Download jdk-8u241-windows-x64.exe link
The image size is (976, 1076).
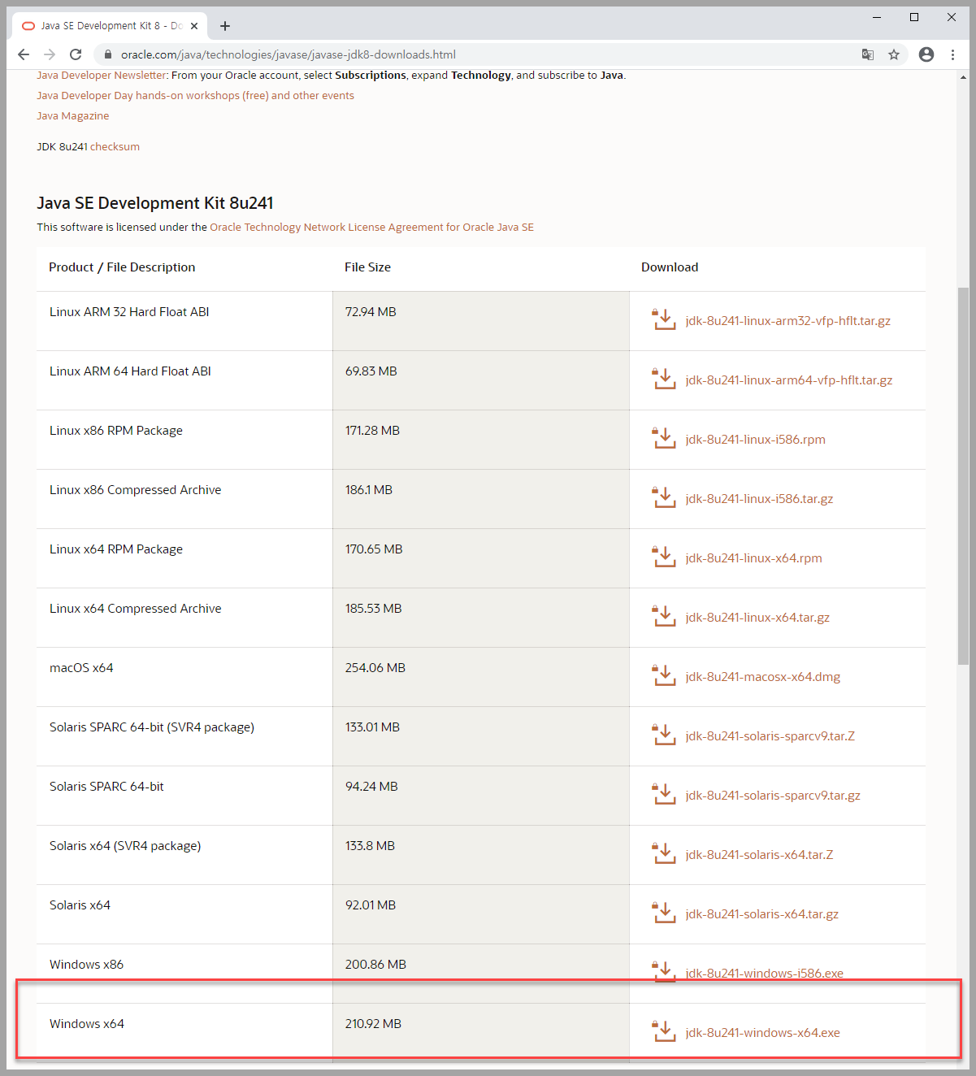pos(762,1032)
